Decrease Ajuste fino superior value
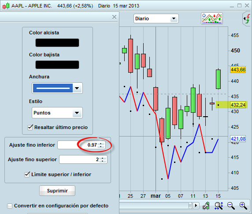Screen dimensions: 252x214 [103, 161]
